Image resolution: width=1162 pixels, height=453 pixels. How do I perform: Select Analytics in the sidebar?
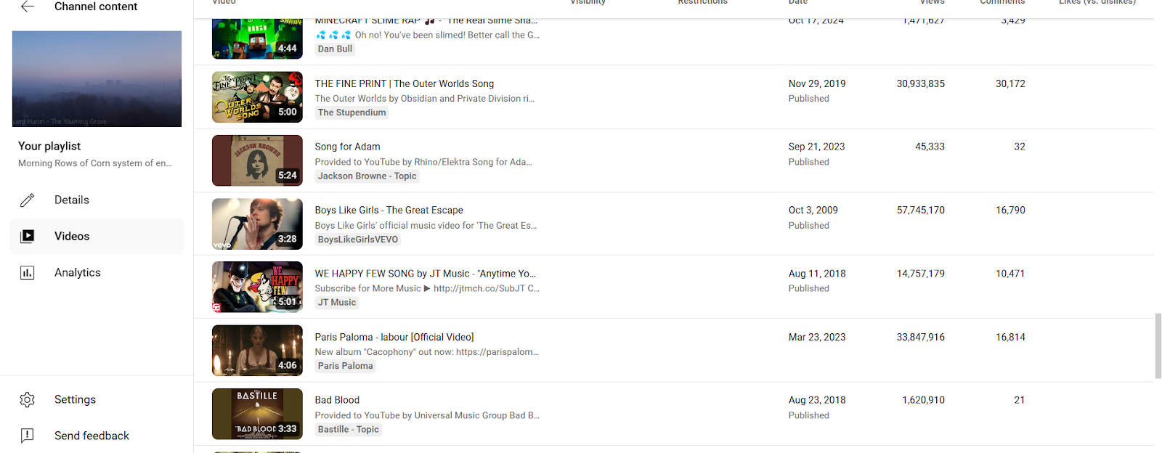click(x=97, y=273)
